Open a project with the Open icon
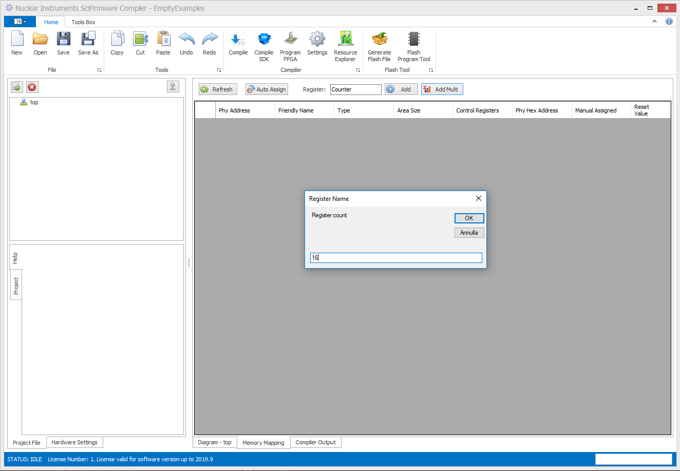Viewport: 680px width, 471px height. (40, 43)
